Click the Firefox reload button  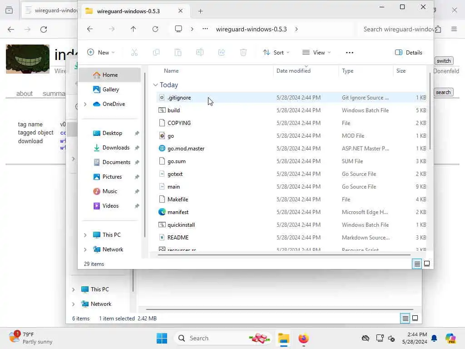click(44, 30)
